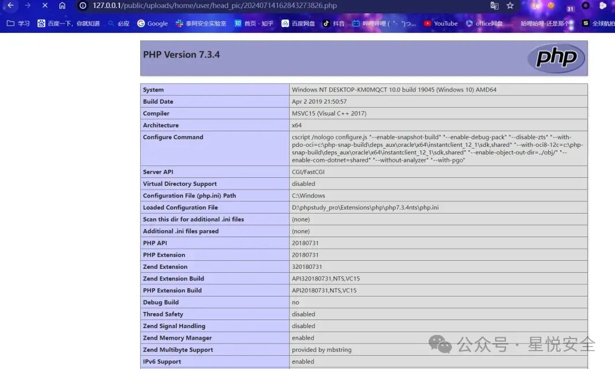
Task: Click the Debug Build label
Action: (161, 302)
